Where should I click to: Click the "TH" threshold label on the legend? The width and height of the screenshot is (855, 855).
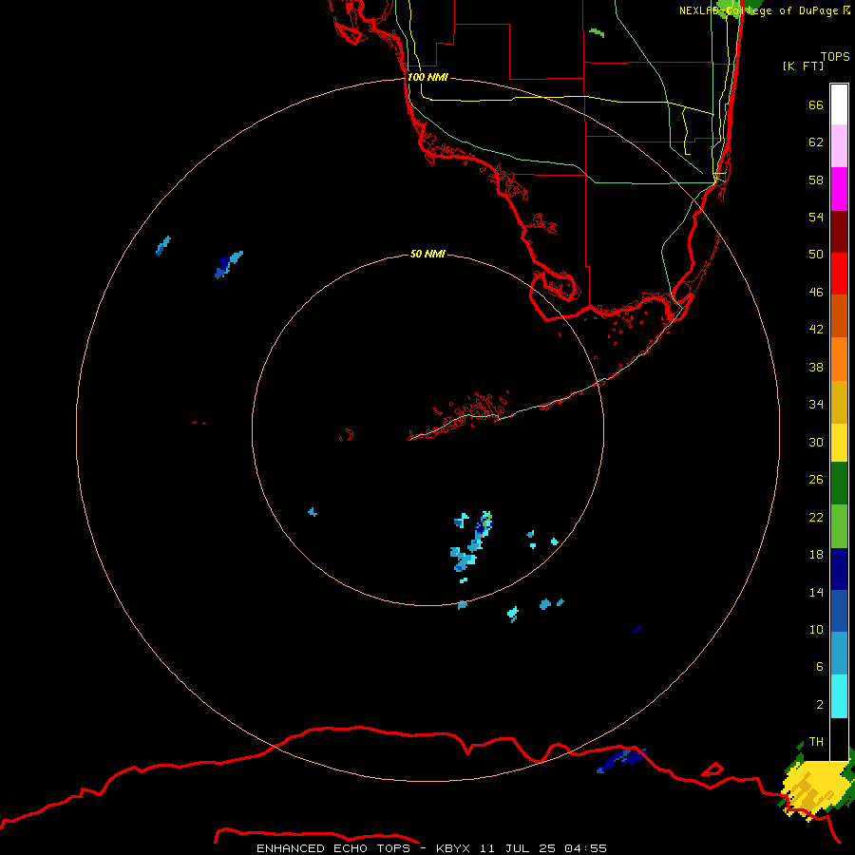816,742
